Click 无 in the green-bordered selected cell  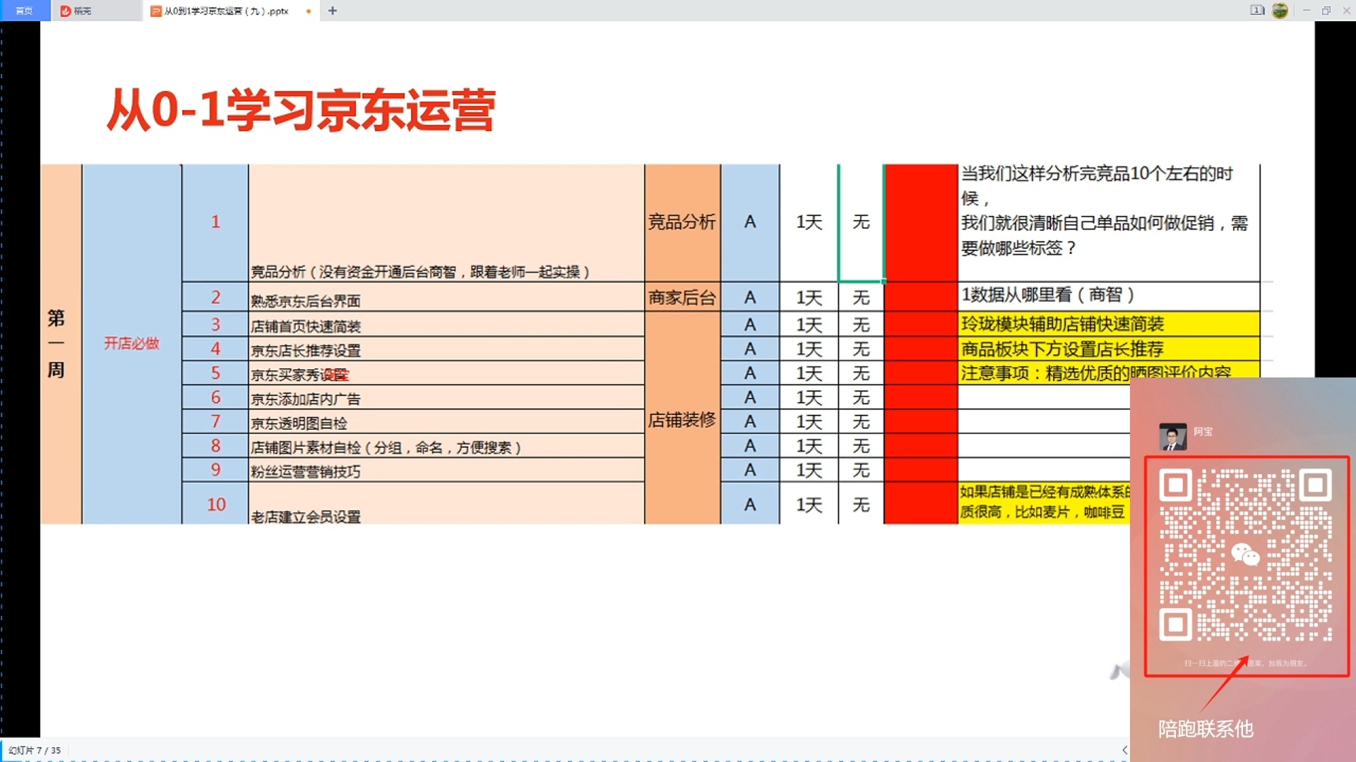coord(861,223)
